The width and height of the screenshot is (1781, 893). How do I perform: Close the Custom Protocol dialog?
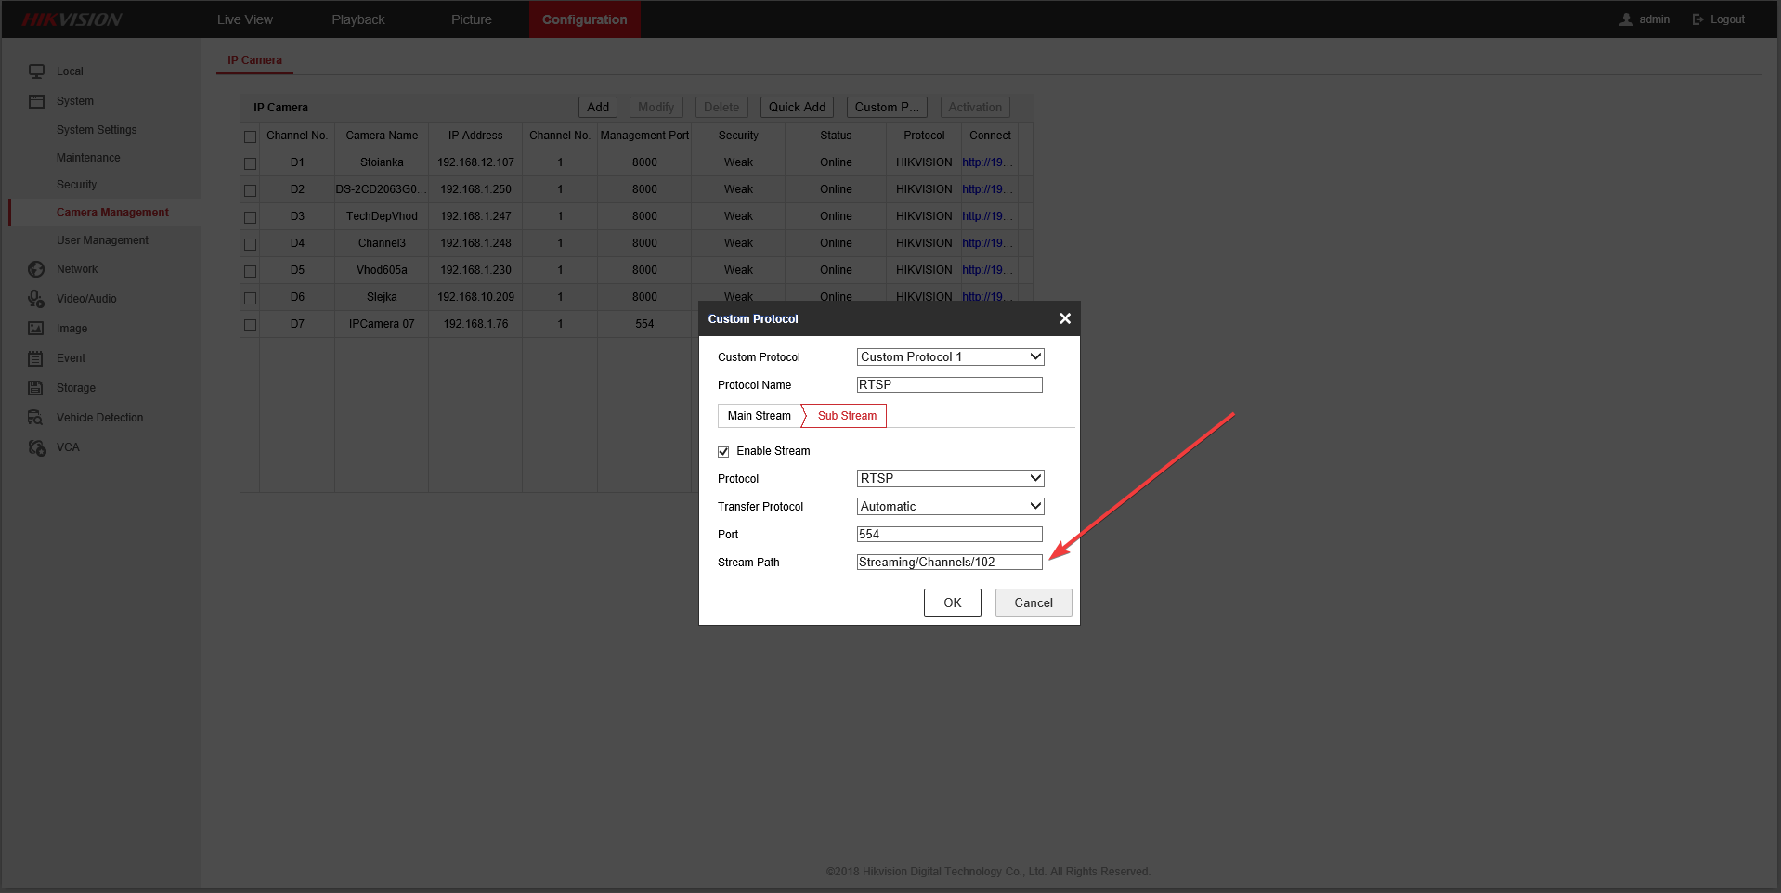pyautogui.click(x=1065, y=318)
